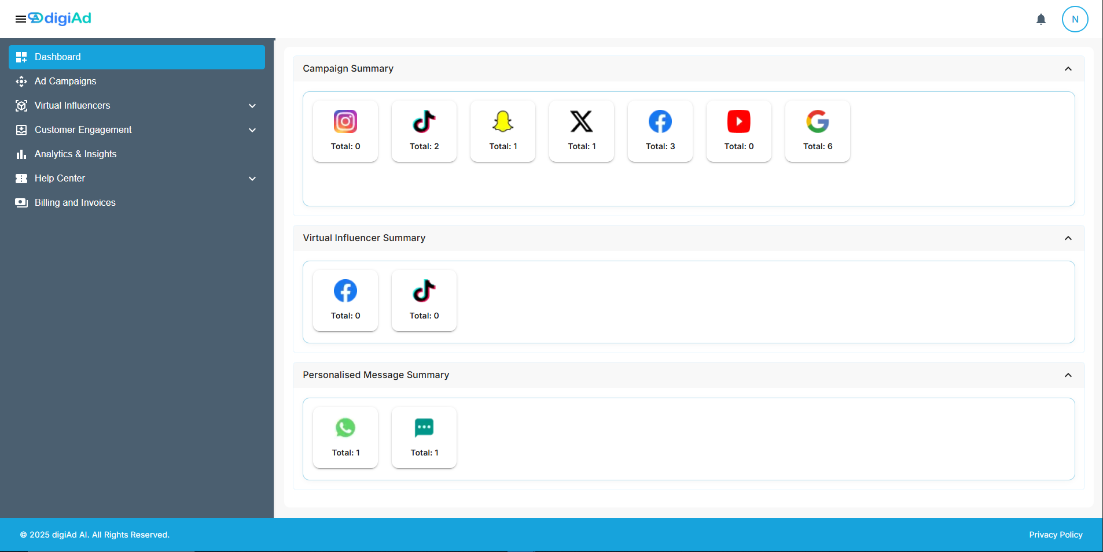Click the Customer Engagement sidebar icon
The height and width of the screenshot is (552, 1103).
point(21,130)
